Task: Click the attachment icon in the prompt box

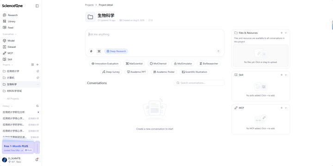Action: coord(91,51)
